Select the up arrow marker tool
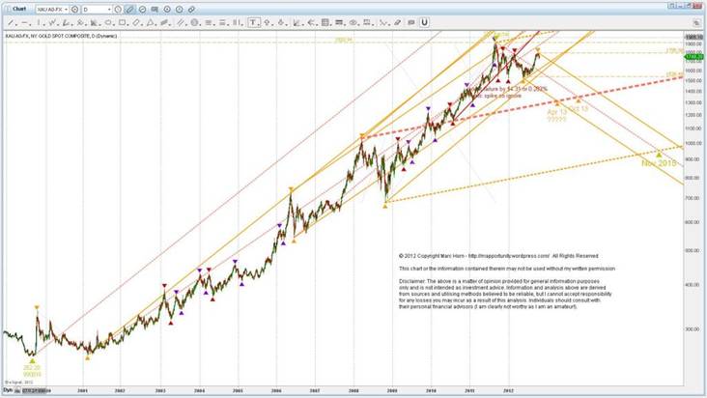The width and height of the screenshot is (707, 398). [267, 22]
